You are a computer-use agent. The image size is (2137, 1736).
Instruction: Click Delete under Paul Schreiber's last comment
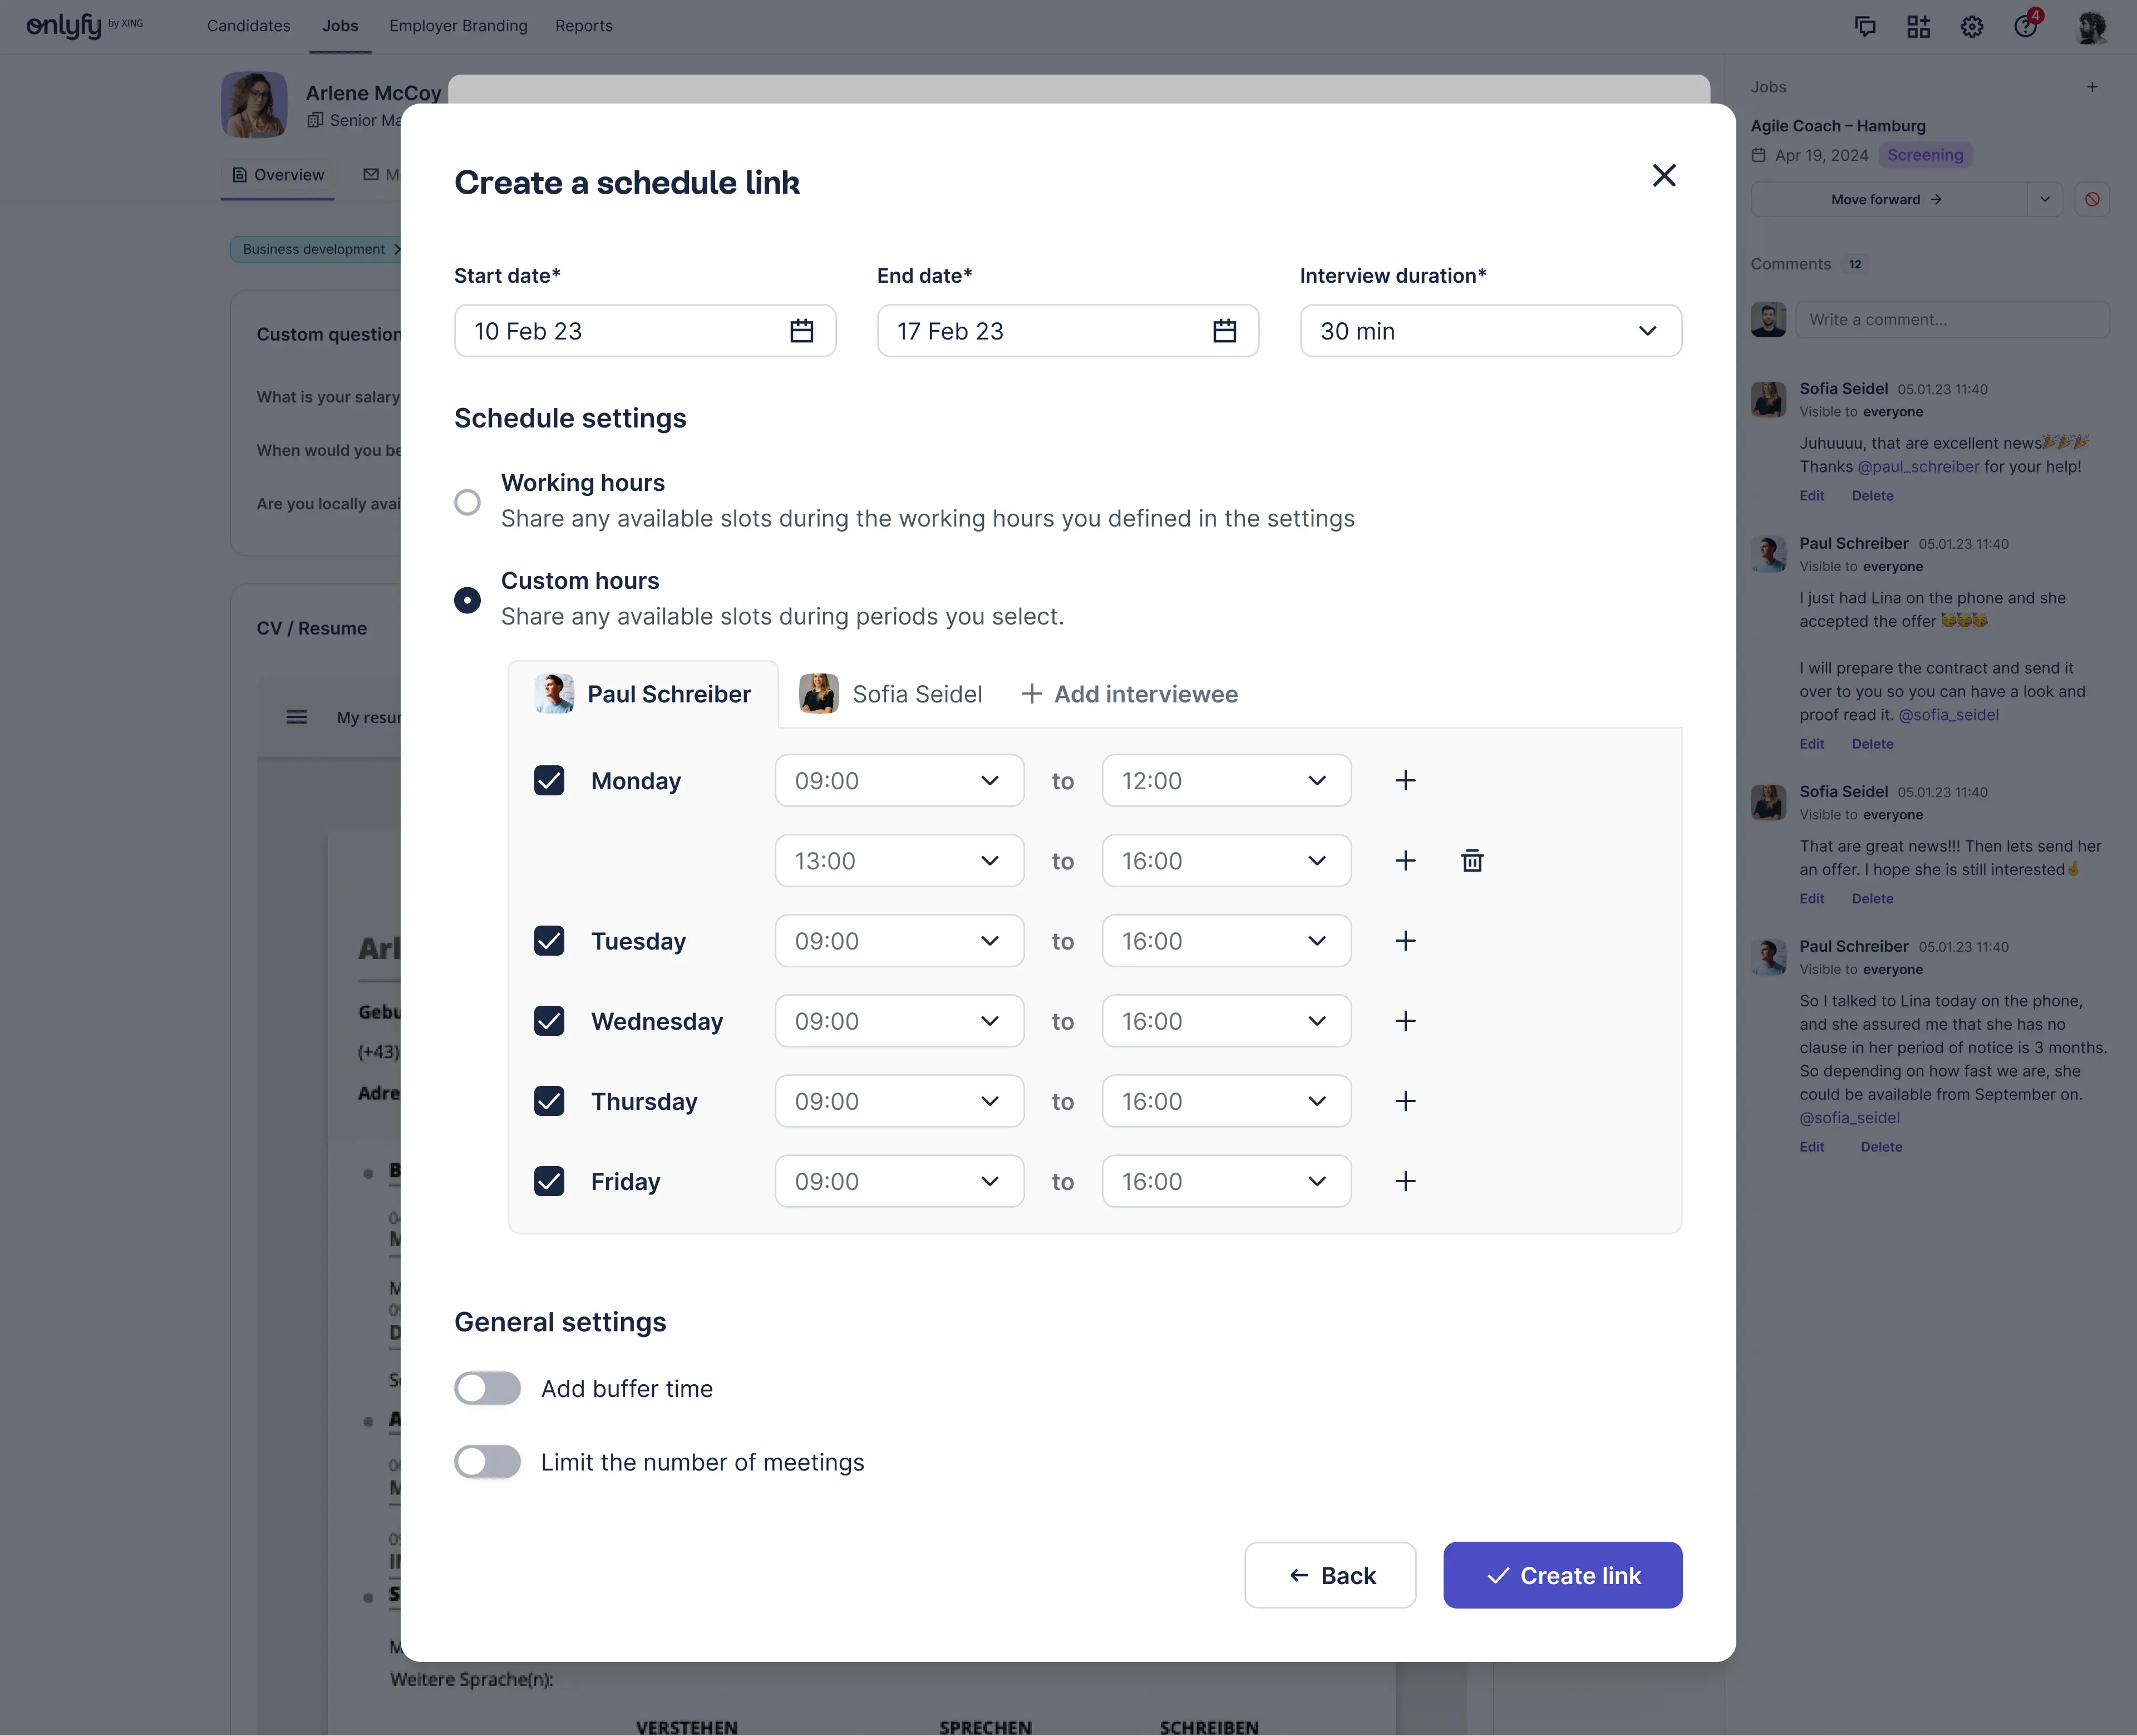(1881, 1147)
